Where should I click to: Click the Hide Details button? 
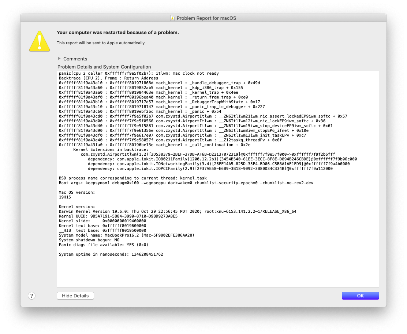(x=75, y=296)
